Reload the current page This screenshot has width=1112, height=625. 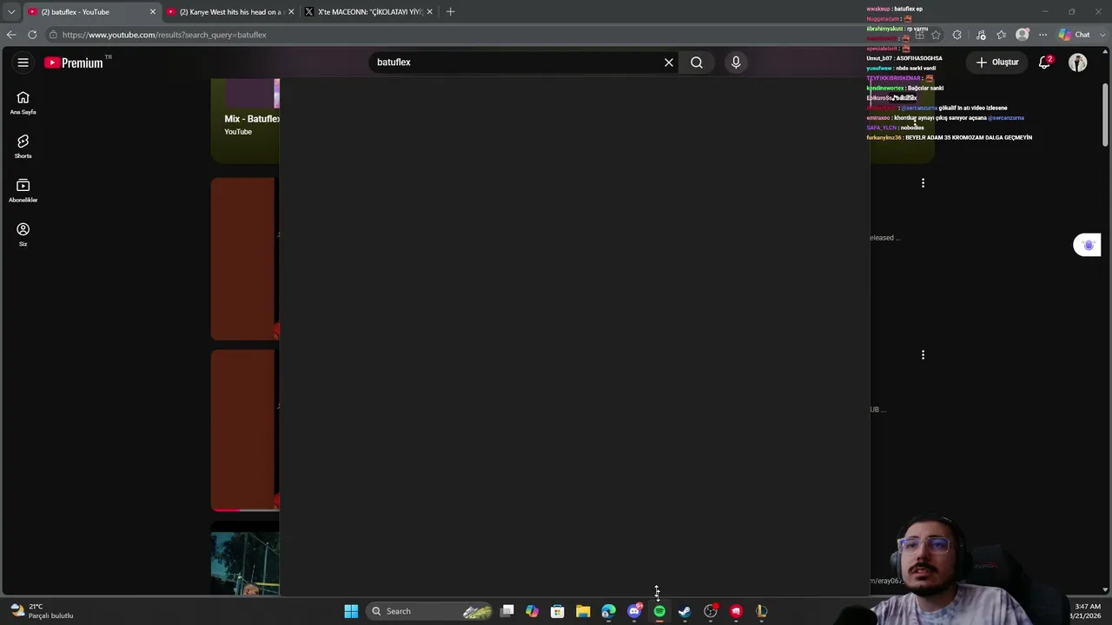[32, 35]
